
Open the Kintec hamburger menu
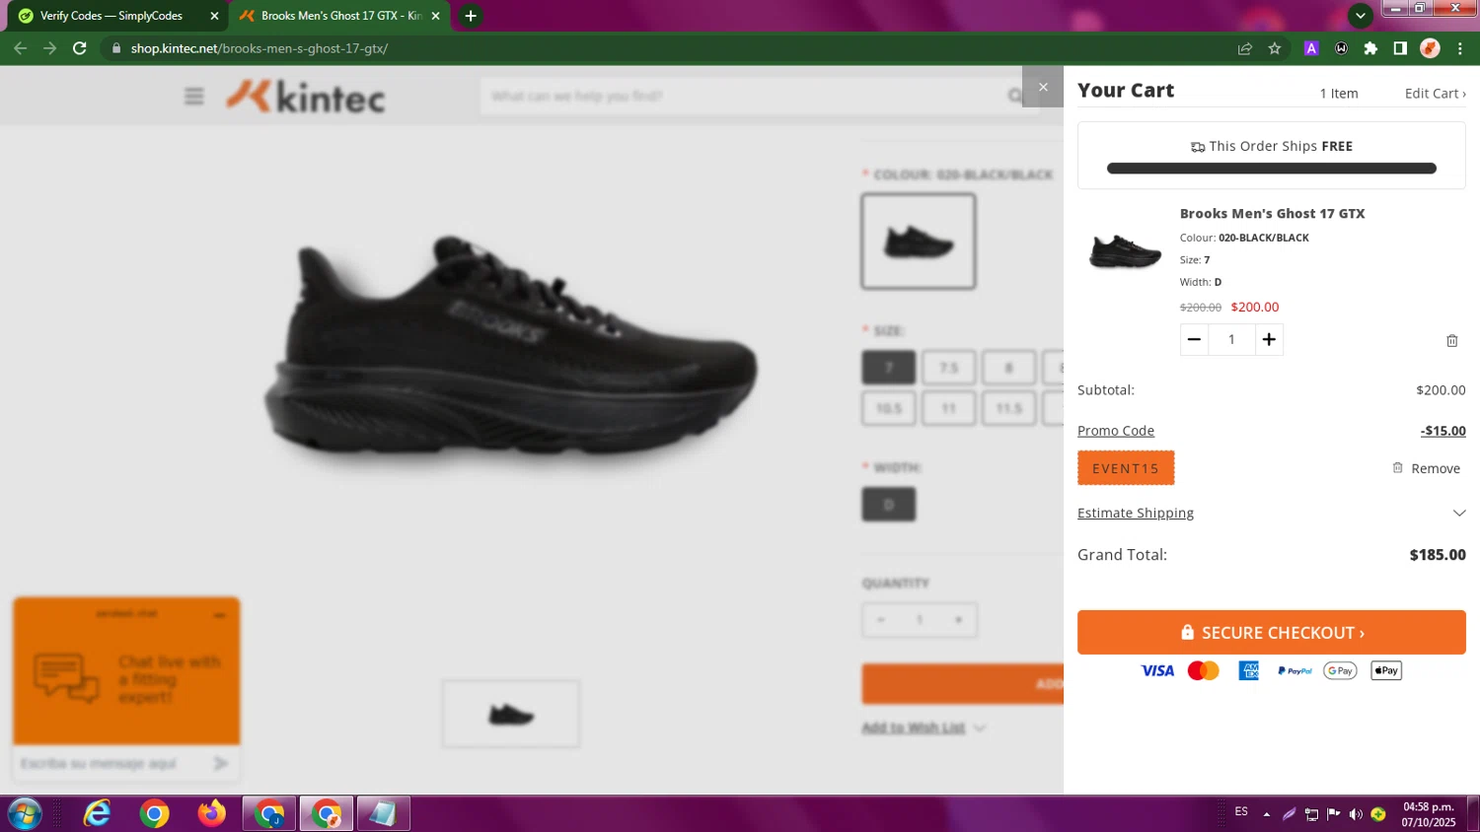[x=193, y=96]
